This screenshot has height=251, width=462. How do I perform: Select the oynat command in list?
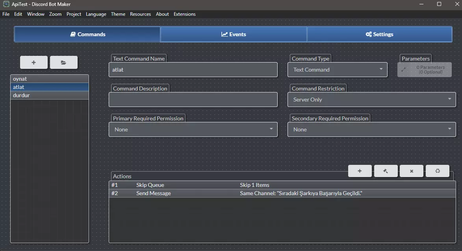(x=50, y=79)
